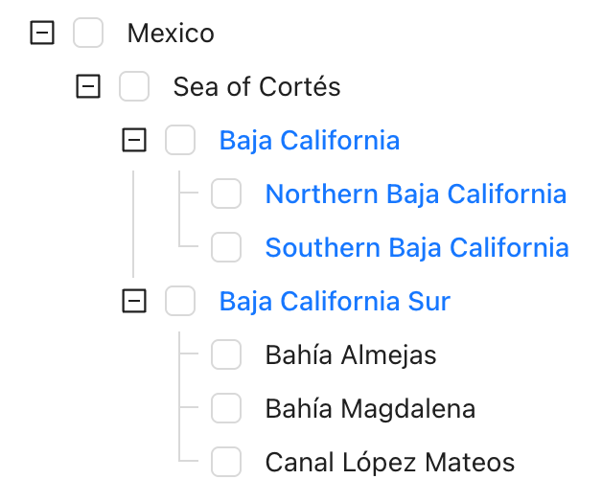Collapse the Sea of Cortés node
Image resolution: width=602 pixels, height=502 pixels.
pos(88,87)
